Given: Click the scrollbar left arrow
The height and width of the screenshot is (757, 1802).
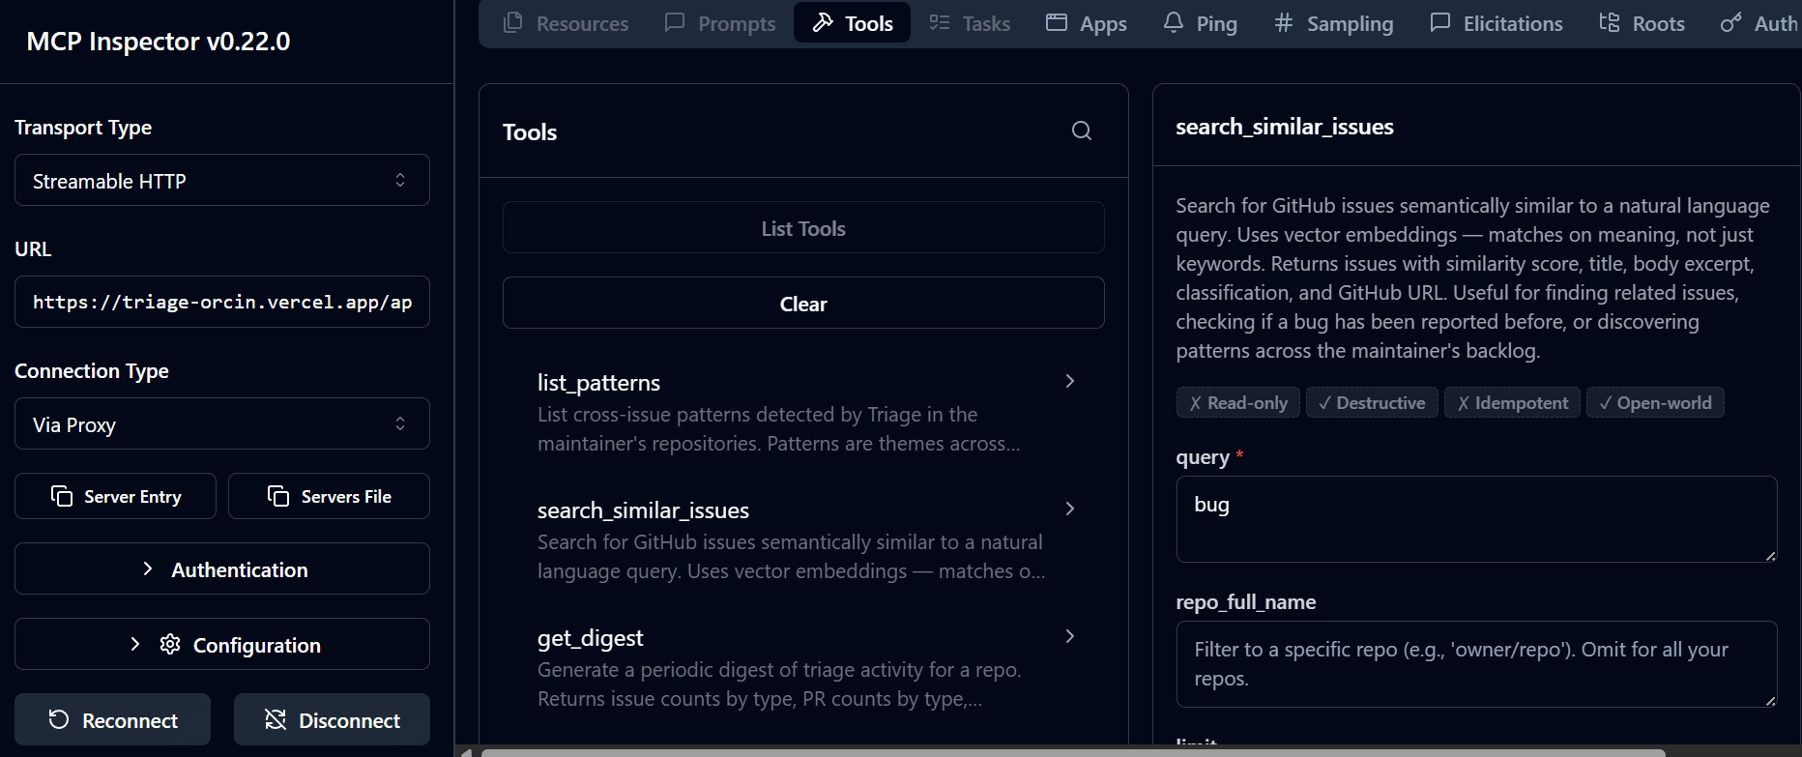Looking at the screenshot, I should (467, 752).
